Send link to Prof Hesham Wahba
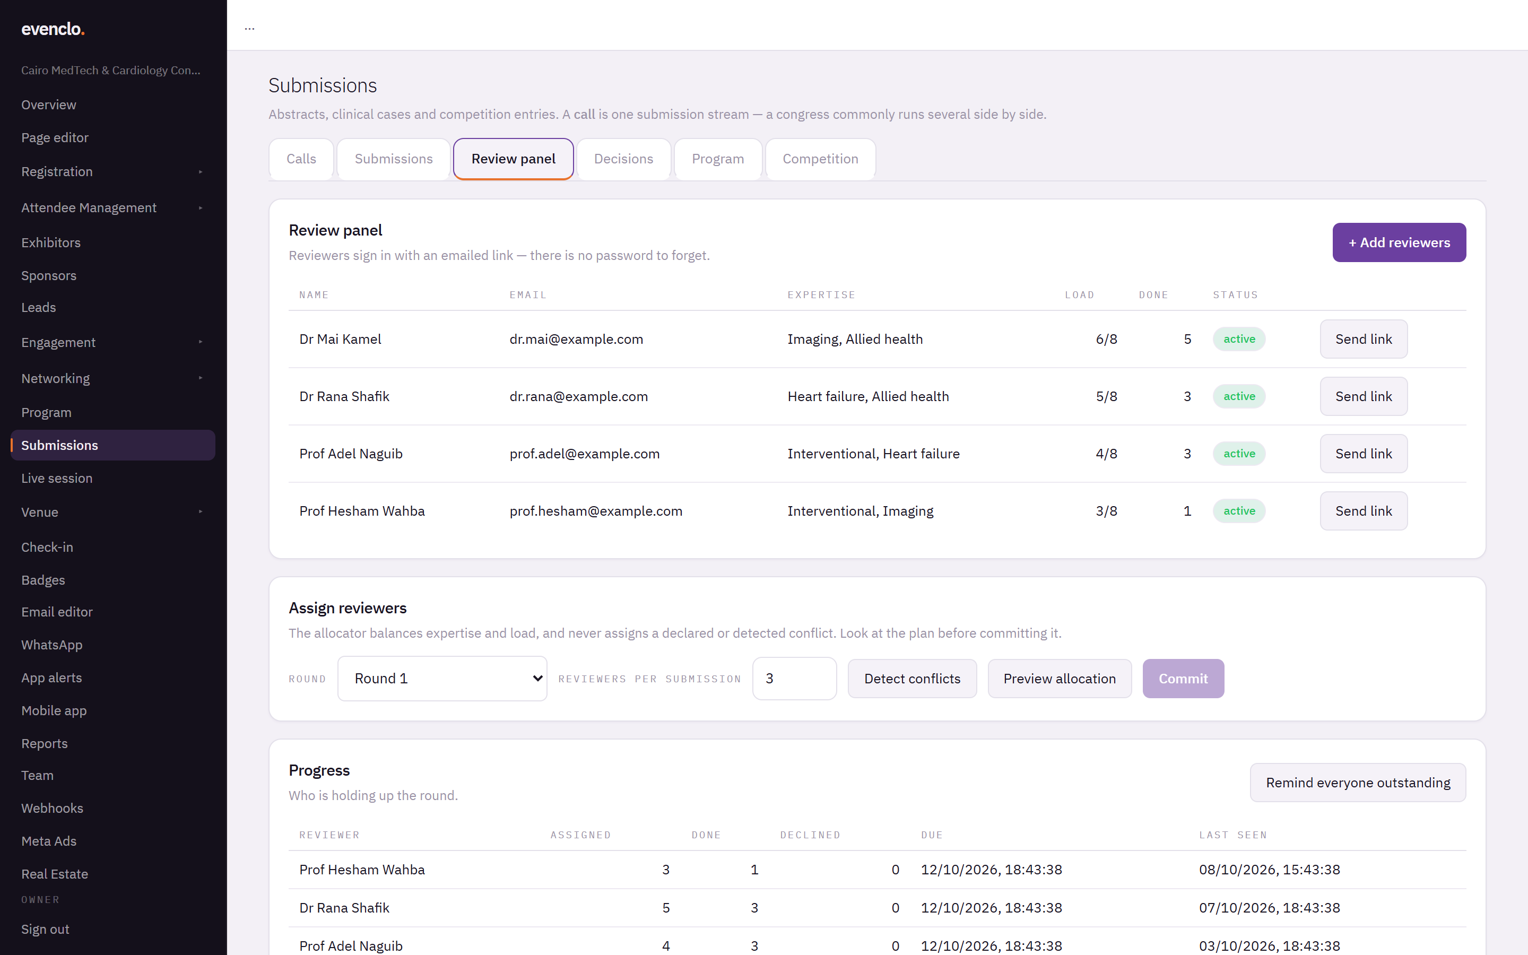This screenshot has height=955, width=1528. click(x=1363, y=511)
